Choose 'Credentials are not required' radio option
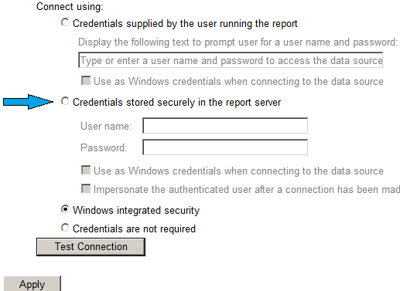Screen dimensions: 400x291 click(x=65, y=228)
